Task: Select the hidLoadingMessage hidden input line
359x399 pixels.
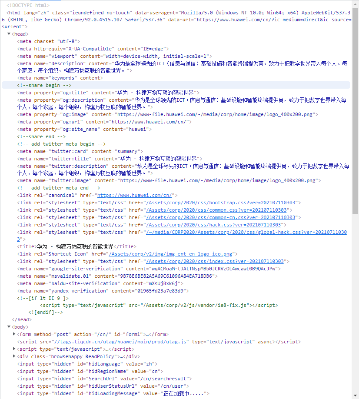Action: 113,393
